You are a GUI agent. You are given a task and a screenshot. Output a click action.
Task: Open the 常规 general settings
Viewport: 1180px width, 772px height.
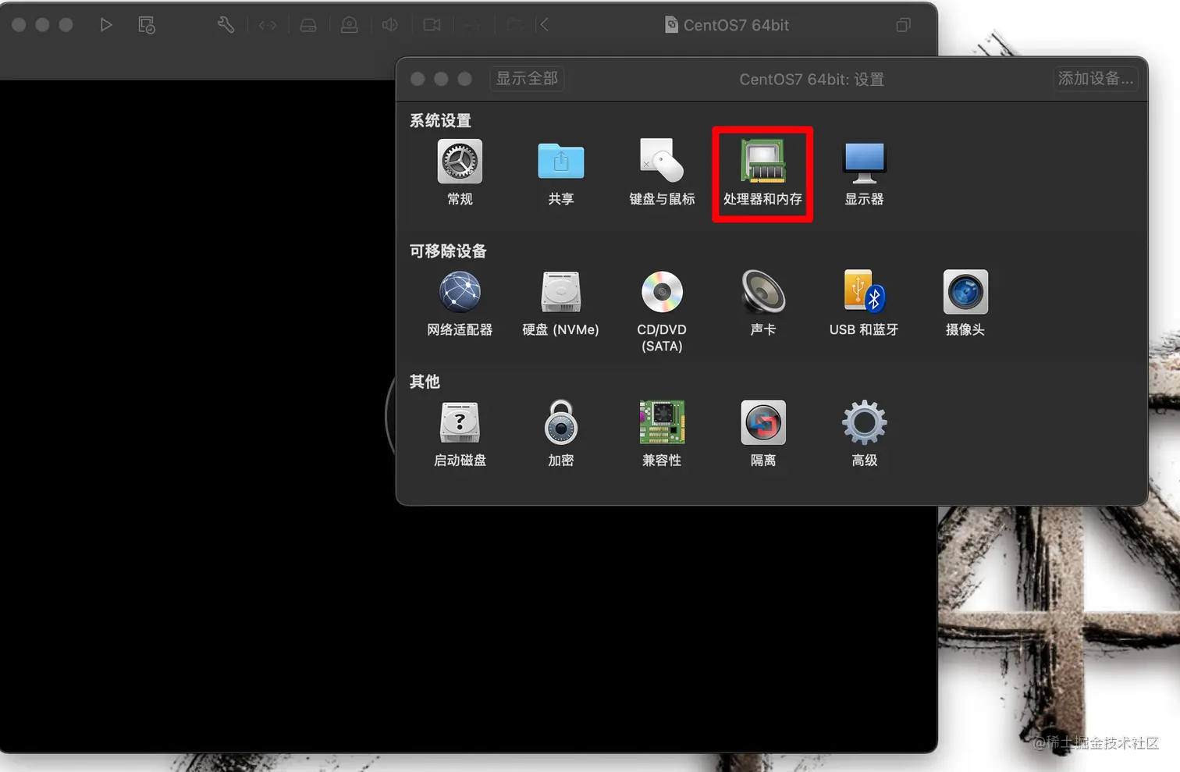click(460, 173)
